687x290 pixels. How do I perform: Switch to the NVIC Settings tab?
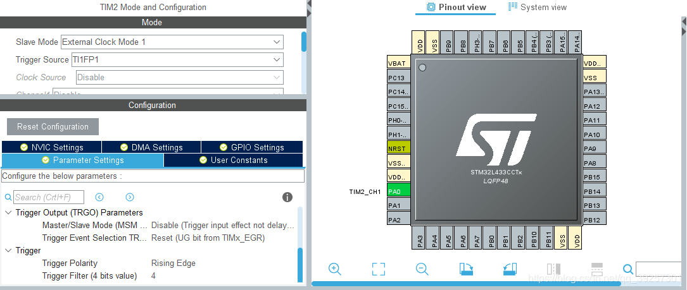(52, 147)
